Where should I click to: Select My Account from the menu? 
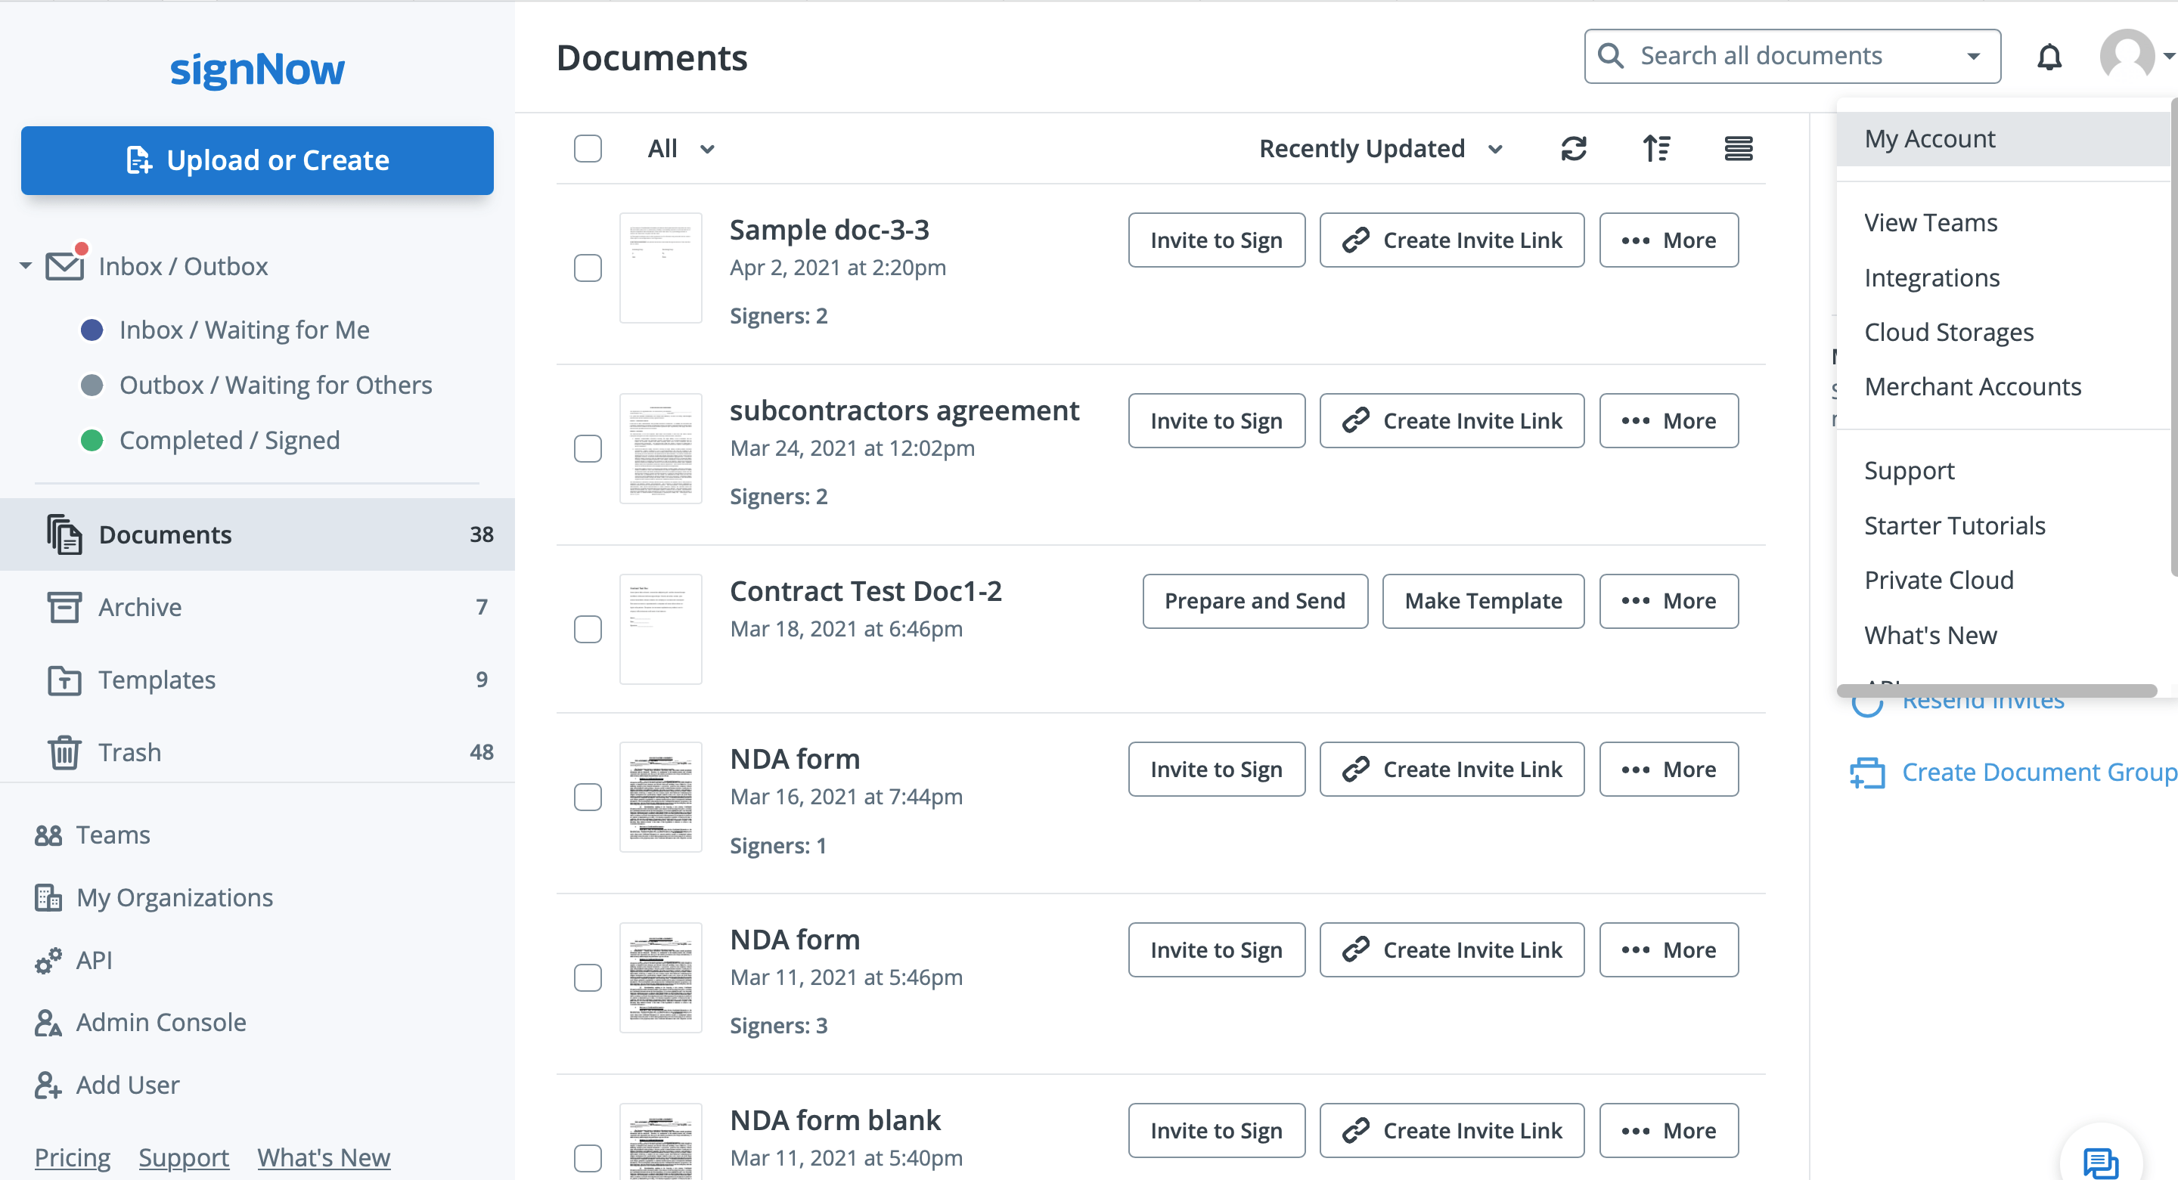pyautogui.click(x=1929, y=138)
